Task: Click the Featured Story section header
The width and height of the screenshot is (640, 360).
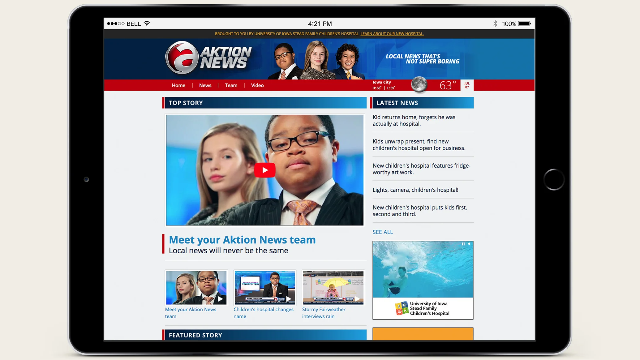Action: [264, 335]
